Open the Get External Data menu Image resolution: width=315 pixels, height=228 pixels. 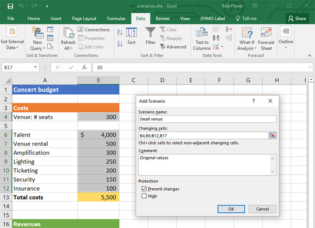point(12,38)
